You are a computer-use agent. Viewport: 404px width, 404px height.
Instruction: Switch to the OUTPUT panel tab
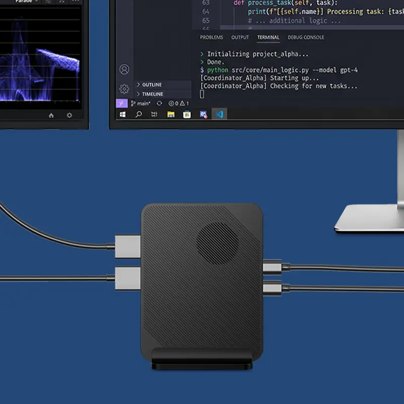tap(240, 37)
